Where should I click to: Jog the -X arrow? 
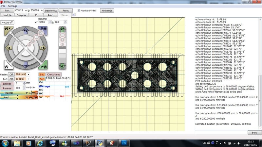point(9,48)
